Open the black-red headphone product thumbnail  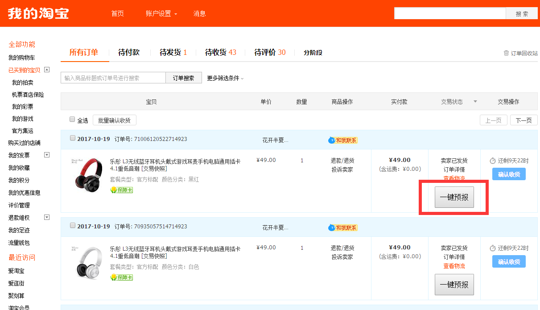[87, 175]
